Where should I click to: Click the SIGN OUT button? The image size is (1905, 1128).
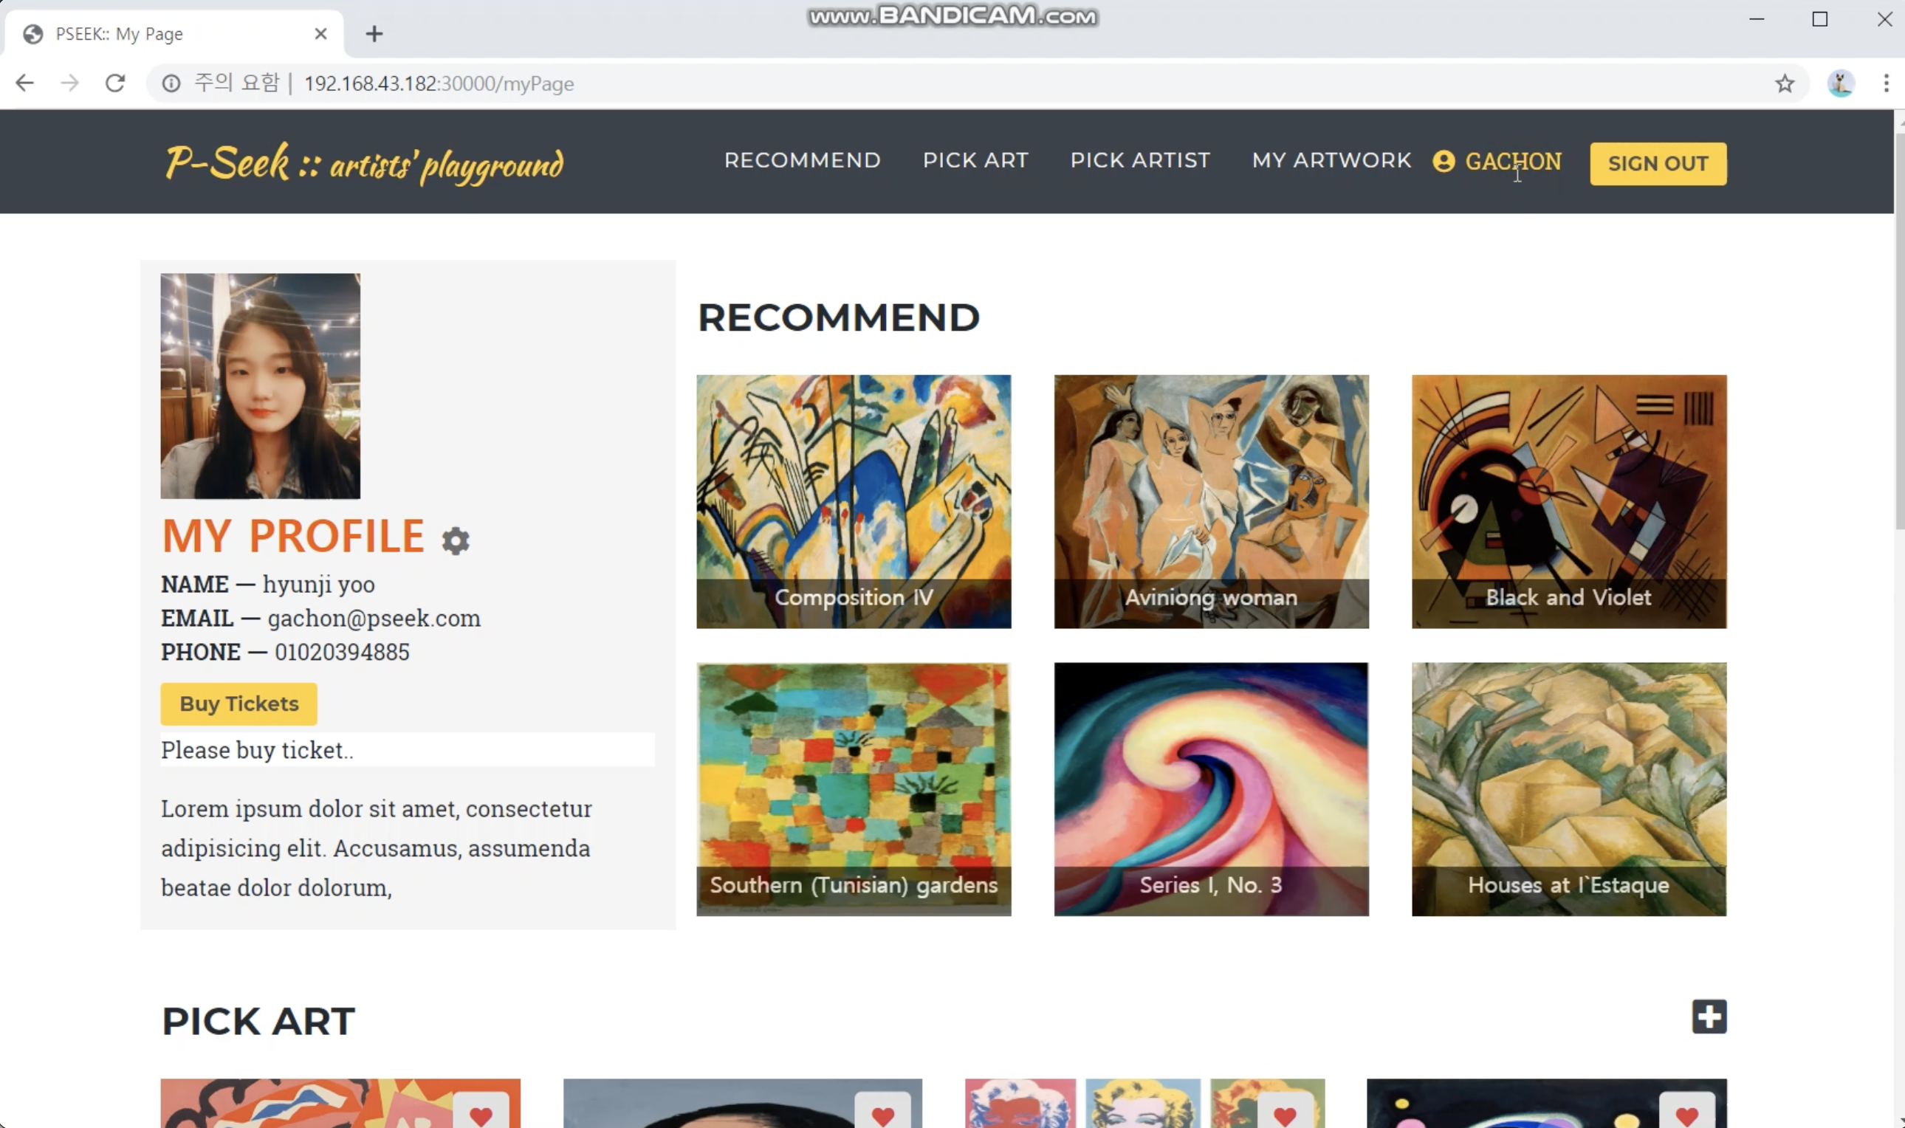[1657, 163]
